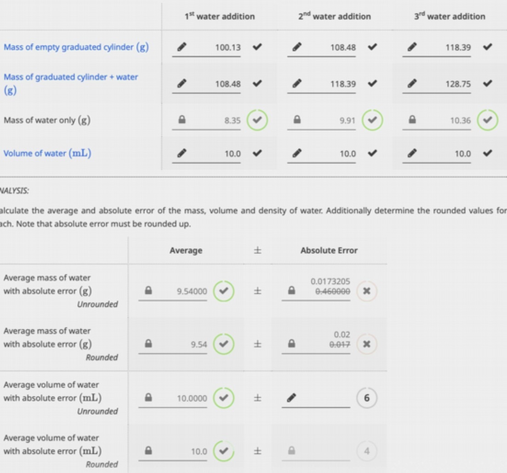507x473 pixels.
Task: Click lock icon beside 8.35 water mass
Action: point(182,120)
